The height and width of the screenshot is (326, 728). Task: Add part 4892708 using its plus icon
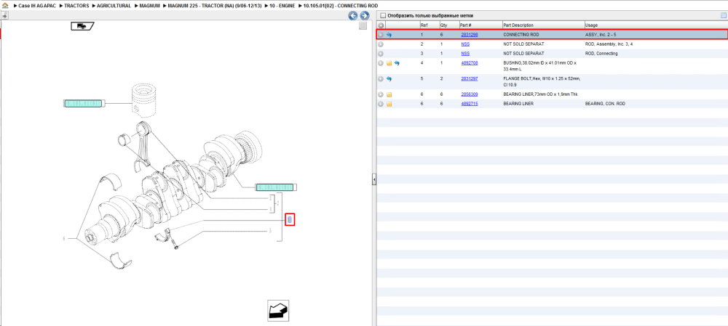tap(381, 63)
